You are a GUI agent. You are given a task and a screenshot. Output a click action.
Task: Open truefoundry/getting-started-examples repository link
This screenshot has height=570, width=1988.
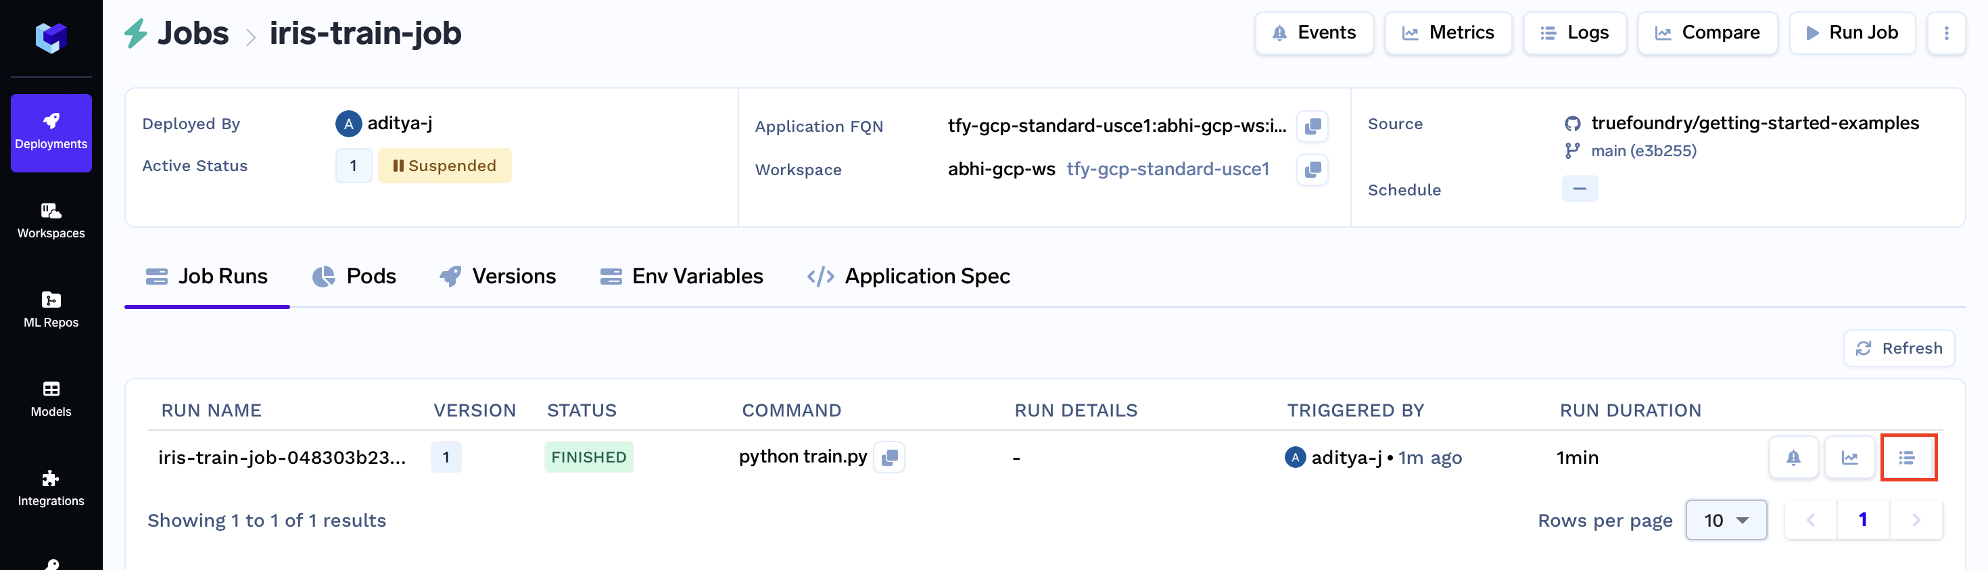(x=1754, y=122)
